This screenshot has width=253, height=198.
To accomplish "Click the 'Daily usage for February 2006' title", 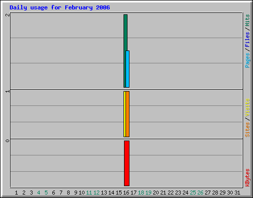I will coord(60,7).
